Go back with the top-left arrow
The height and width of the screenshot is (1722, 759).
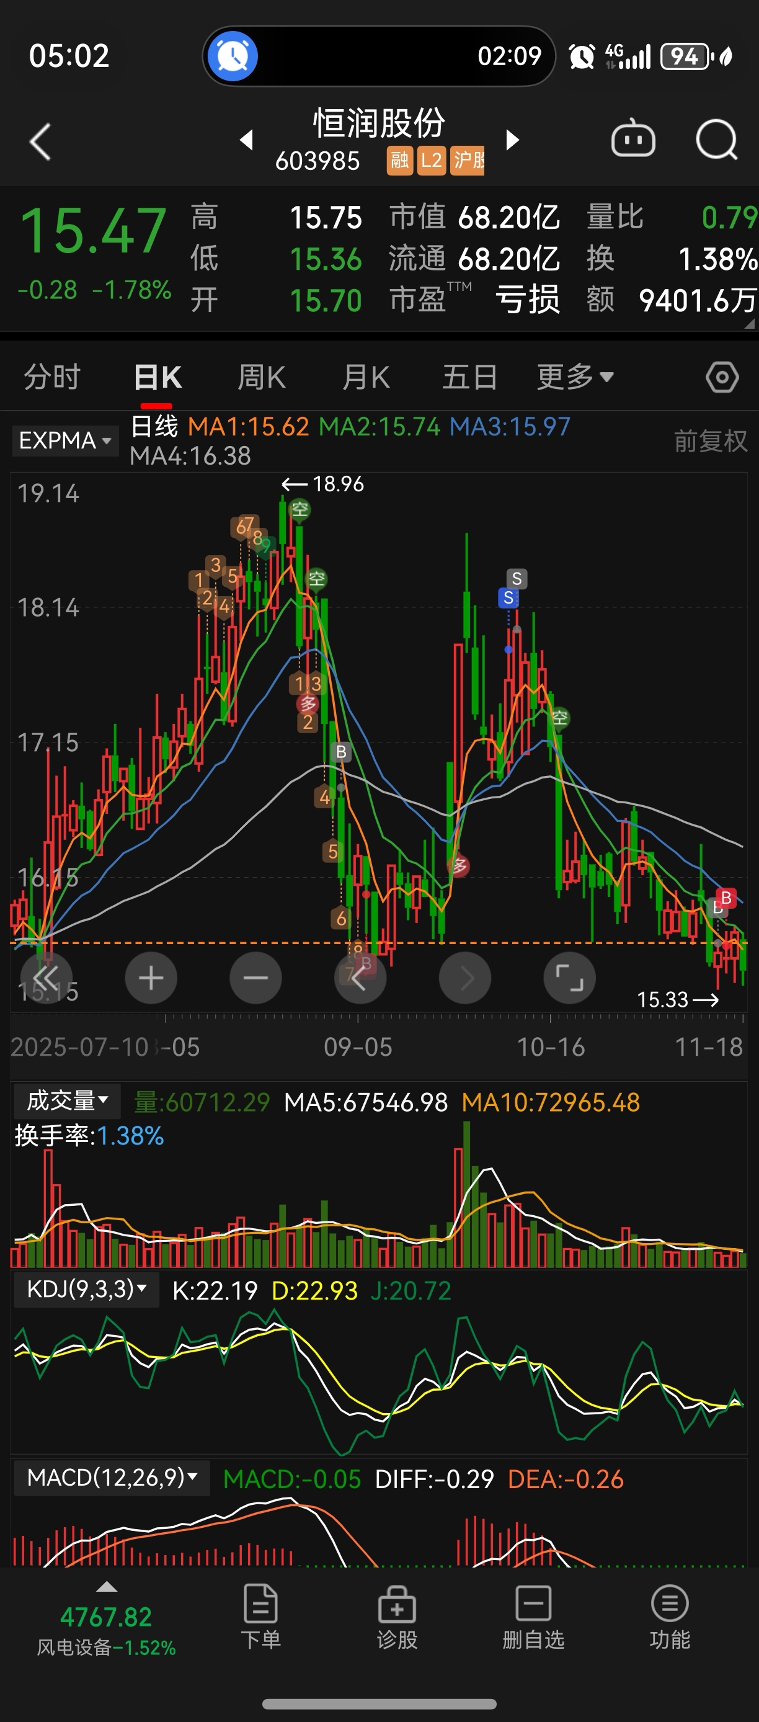pyautogui.click(x=40, y=141)
